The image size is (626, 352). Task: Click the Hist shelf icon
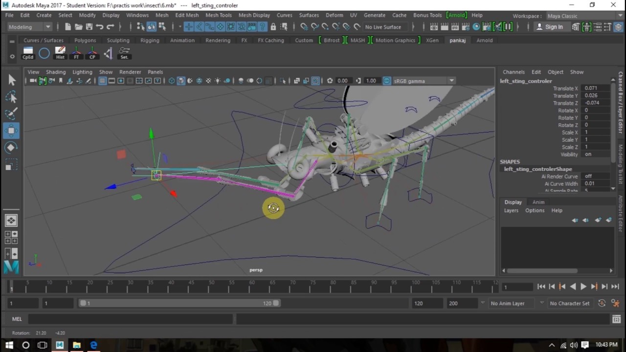point(60,52)
